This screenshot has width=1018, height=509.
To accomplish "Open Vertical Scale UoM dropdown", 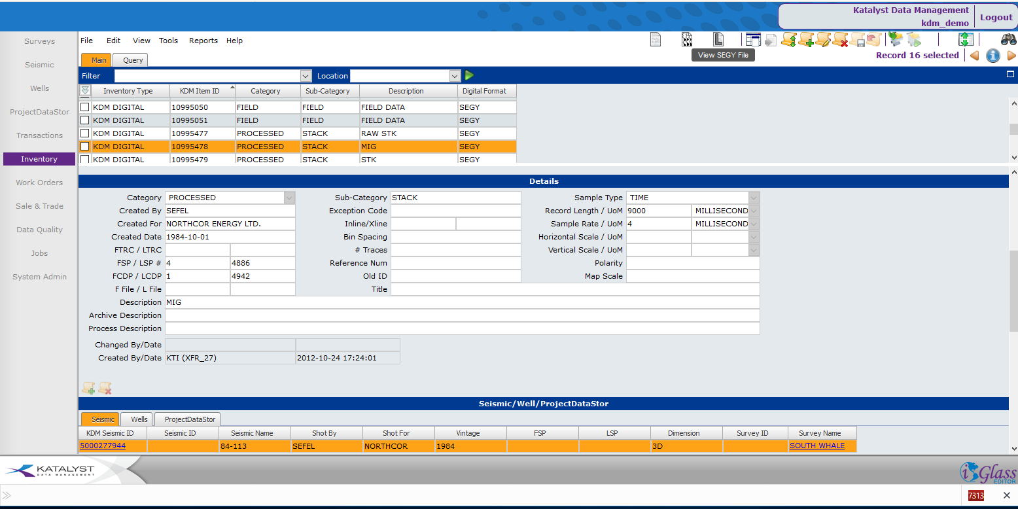I will click(x=754, y=250).
